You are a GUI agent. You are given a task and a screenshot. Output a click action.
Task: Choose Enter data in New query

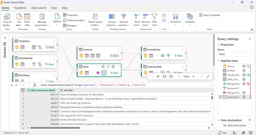[27, 20]
